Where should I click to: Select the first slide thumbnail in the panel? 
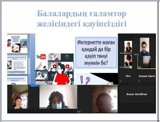17,44
